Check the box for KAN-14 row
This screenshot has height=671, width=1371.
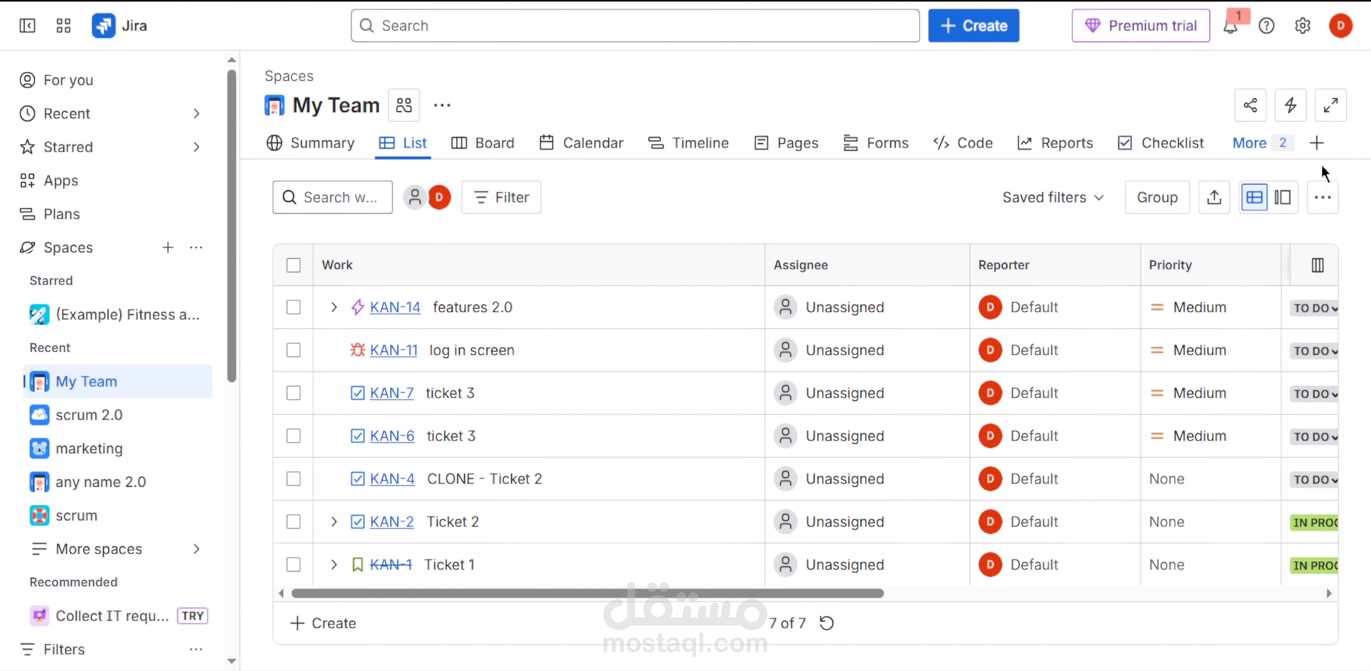[x=293, y=307]
